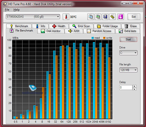Switch to the Benchmark tab
Screen dimensions: 146x127
coord(19,26)
